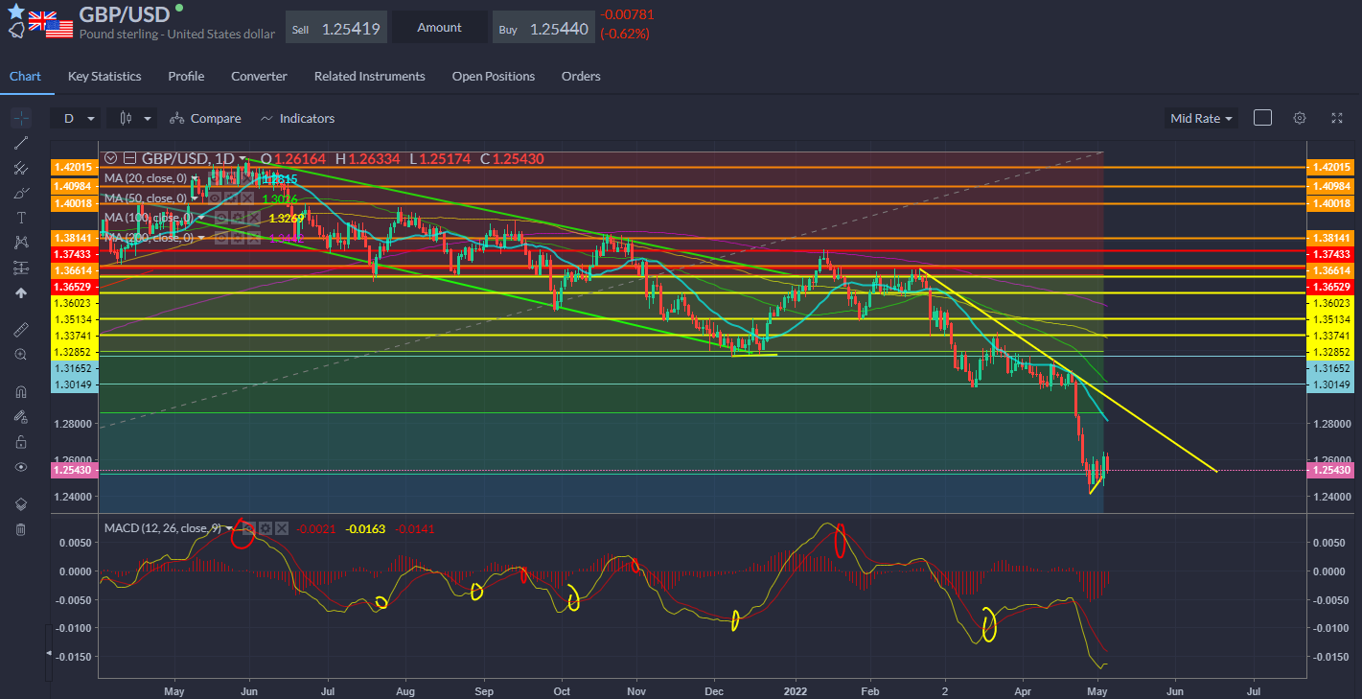This screenshot has height=699, width=1362.
Task: Open the GBP/USD, 1D legend dropdown arrow
Action: (x=242, y=158)
